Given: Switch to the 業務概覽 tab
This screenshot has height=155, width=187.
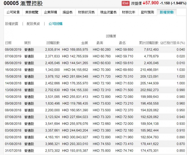Looking at the screenshot, I should click(32, 12).
